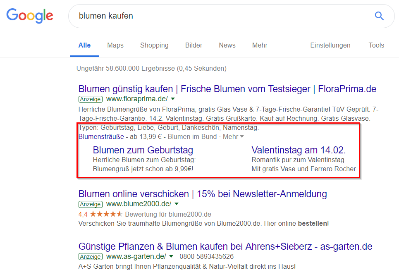Click the 'Ungefähr 58.600.000 Ergebnisse' stats text

pos(151,69)
